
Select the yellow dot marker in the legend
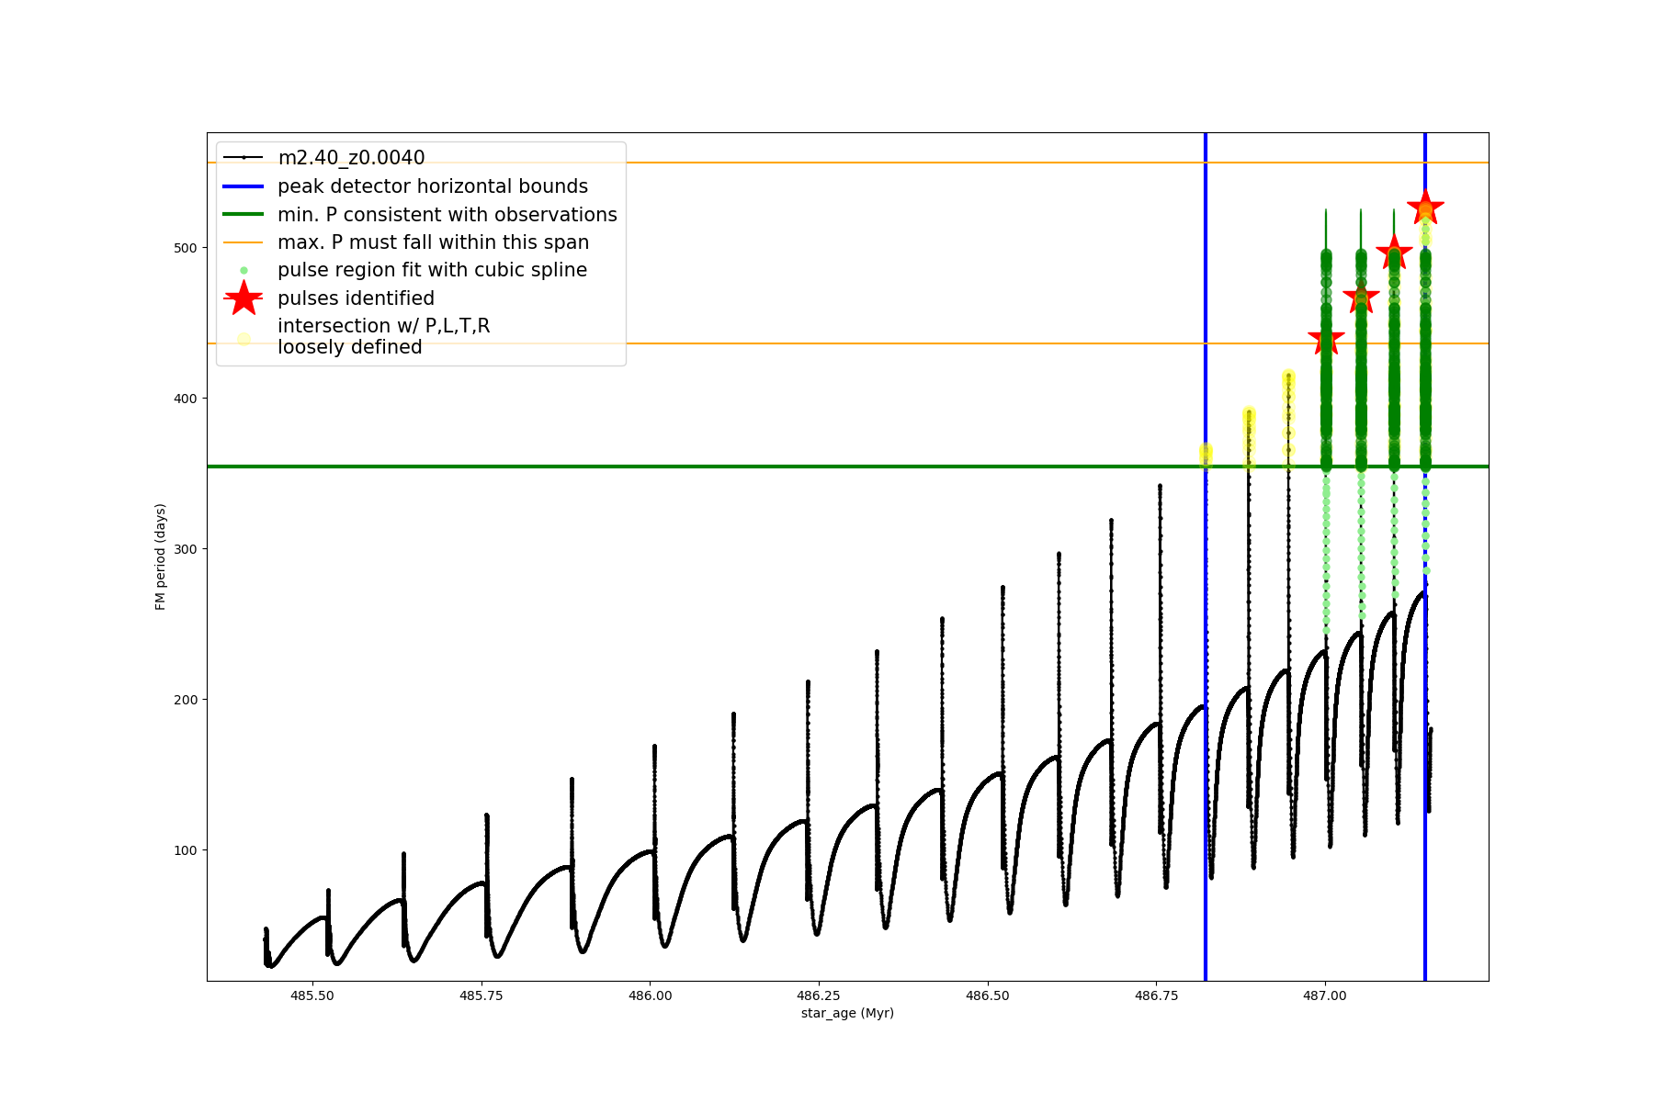(244, 339)
